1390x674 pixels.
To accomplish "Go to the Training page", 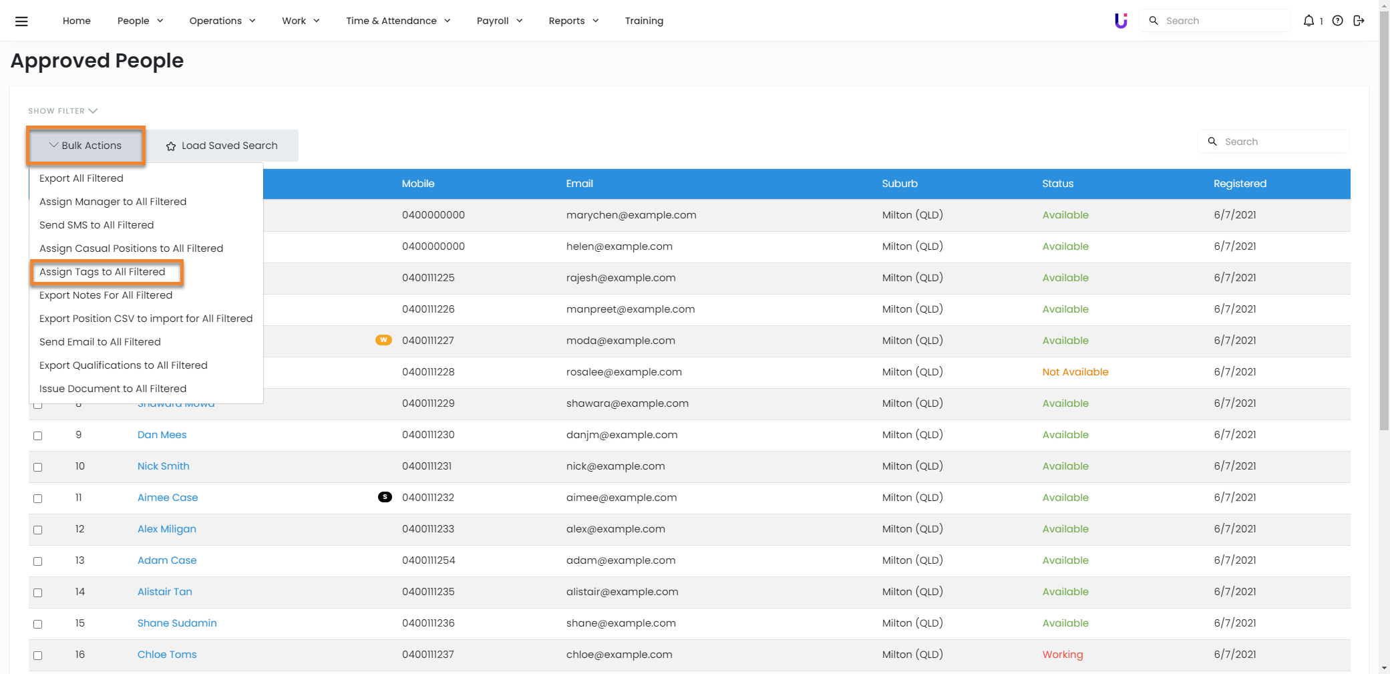I will [x=644, y=21].
